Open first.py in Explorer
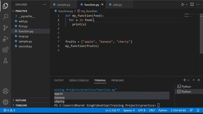Image resolution: width=203 pixels, height=114 pixels. (x=31, y=26)
